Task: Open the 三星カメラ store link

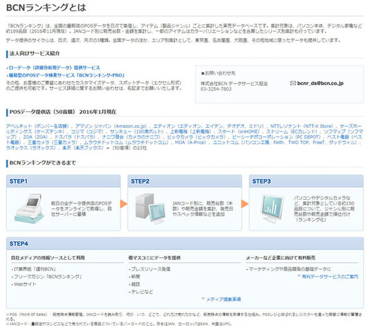Action: point(53,142)
